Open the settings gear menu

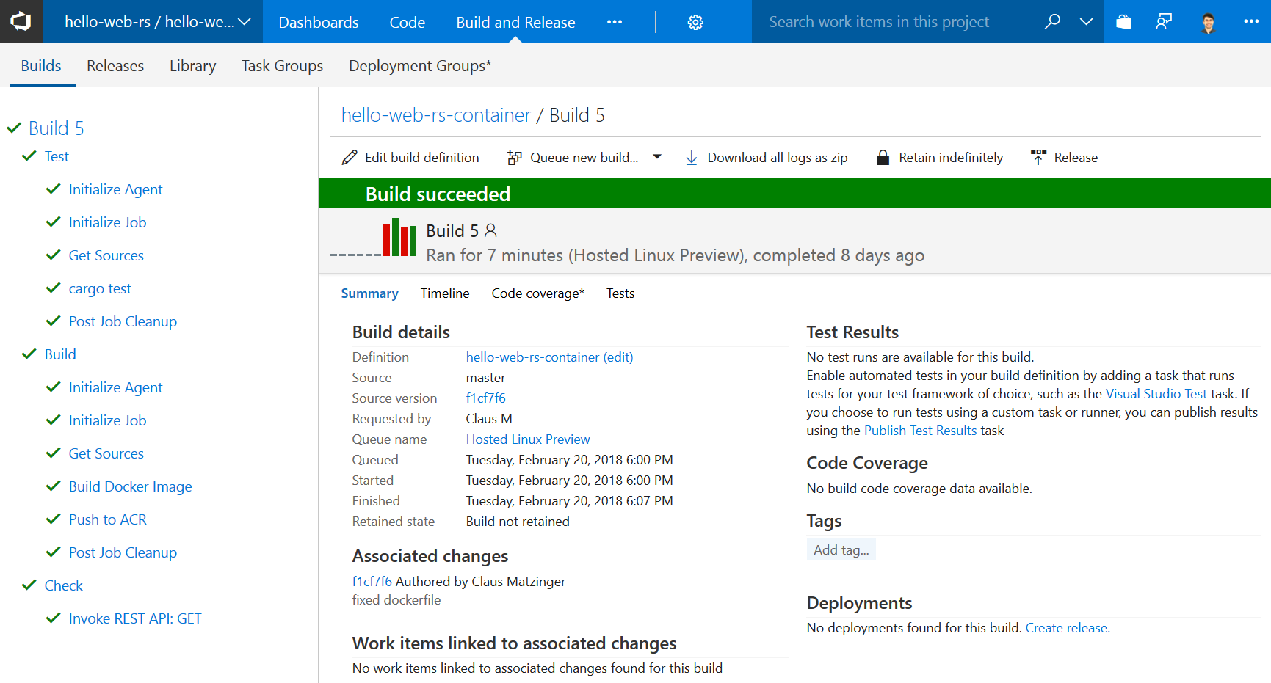(x=695, y=23)
